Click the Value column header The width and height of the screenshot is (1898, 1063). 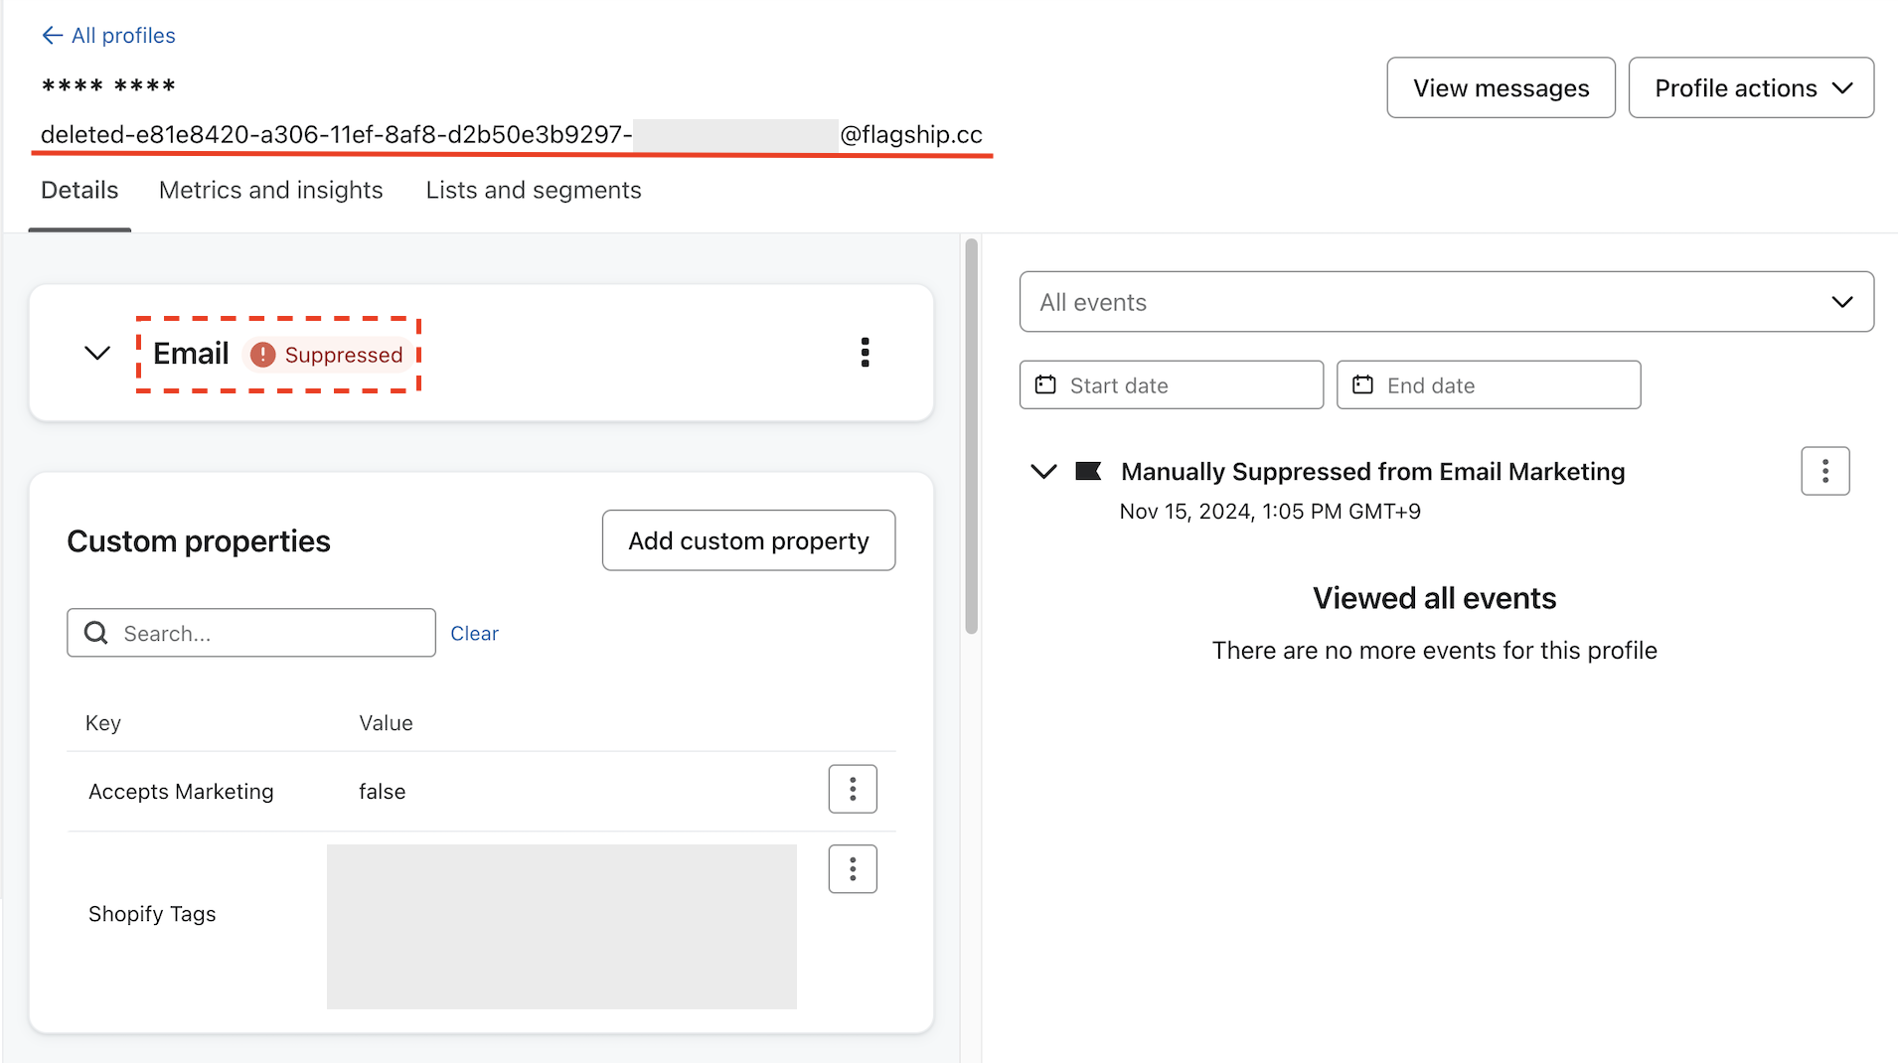point(386,723)
